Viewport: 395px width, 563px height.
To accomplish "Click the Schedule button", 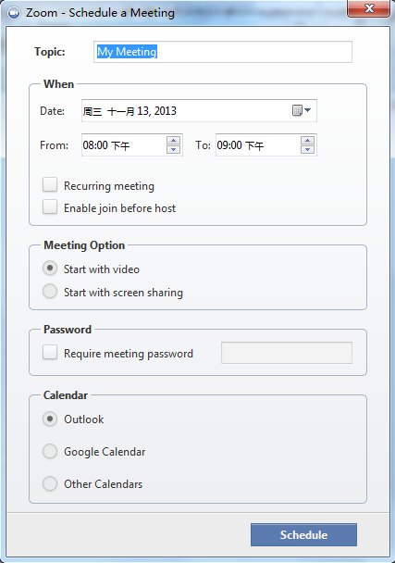I will [303, 534].
